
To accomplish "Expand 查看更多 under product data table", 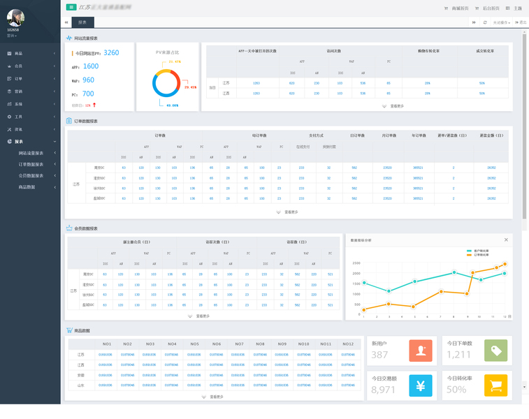I will [x=213, y=397].
